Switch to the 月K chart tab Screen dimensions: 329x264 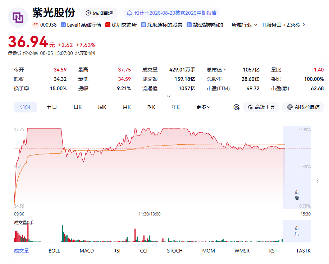coord(127,107)
